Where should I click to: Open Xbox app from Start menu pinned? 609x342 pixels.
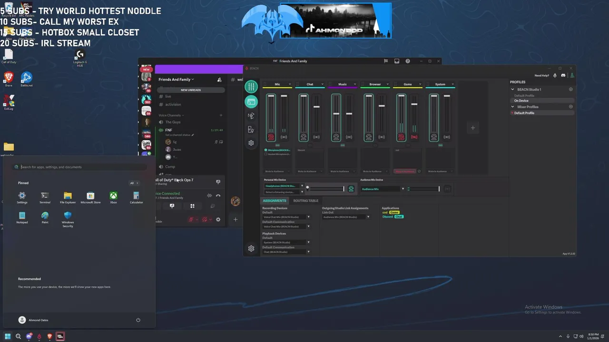(x=113, y=198)
